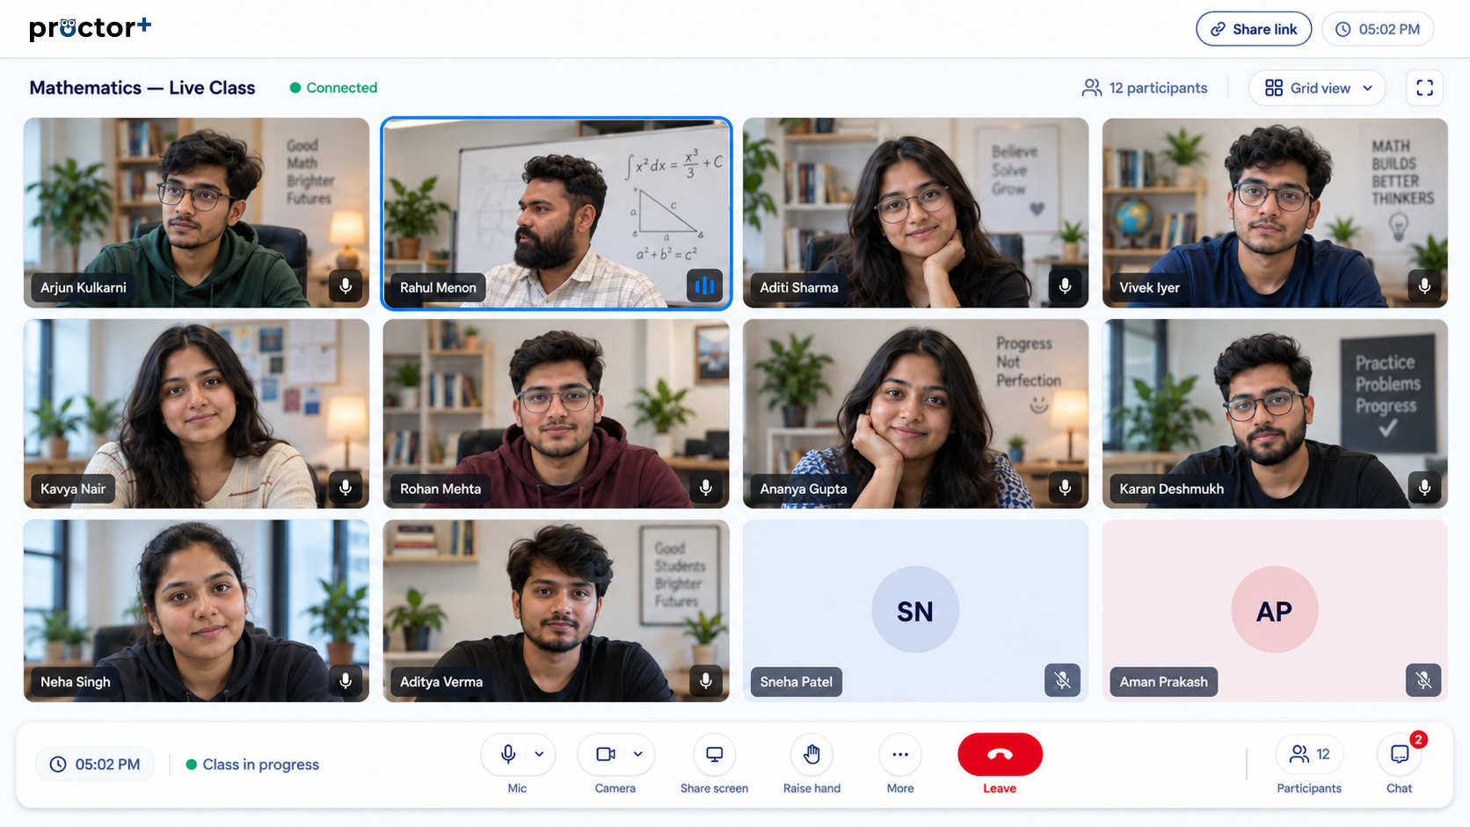
Task: Click mic icon on Neha Singh's tile
Action: pyautogui.click(x=346, y=681)
